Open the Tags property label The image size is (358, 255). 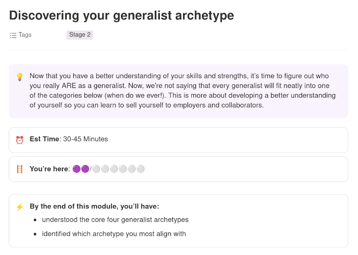point(25,35)
